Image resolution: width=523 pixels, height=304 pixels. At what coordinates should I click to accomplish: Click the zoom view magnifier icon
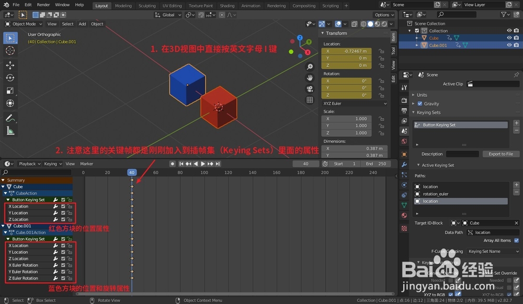310,67
